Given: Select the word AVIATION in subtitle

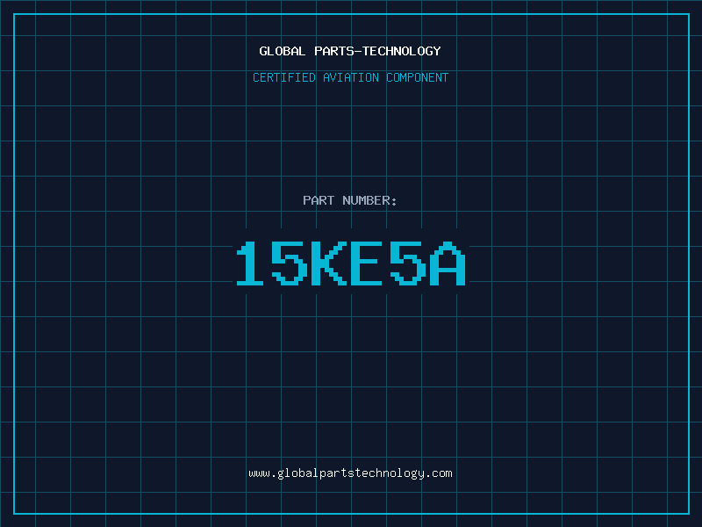Looking at the screenshot, I should click(351, 77).
